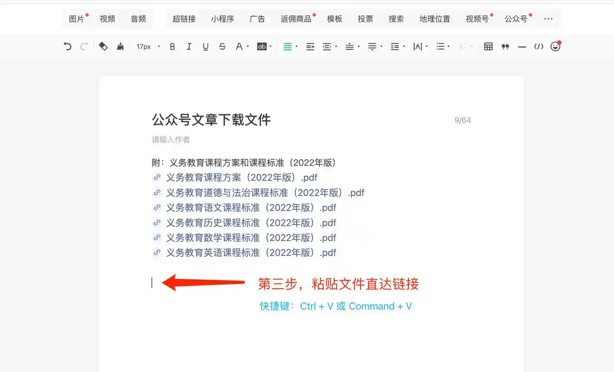The height and width of the screenshot is (372, 614).
Task: Click the 9/64 title character counter
Action: click(x=463, y=120)
